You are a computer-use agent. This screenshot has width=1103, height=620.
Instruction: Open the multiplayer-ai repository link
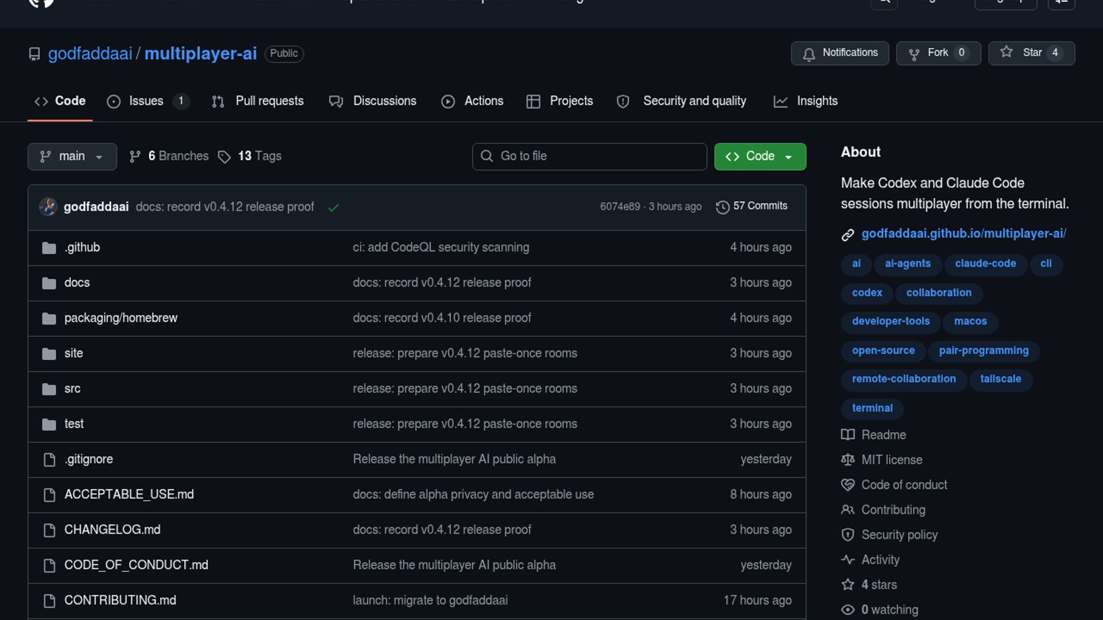click(x=200, y=53)
